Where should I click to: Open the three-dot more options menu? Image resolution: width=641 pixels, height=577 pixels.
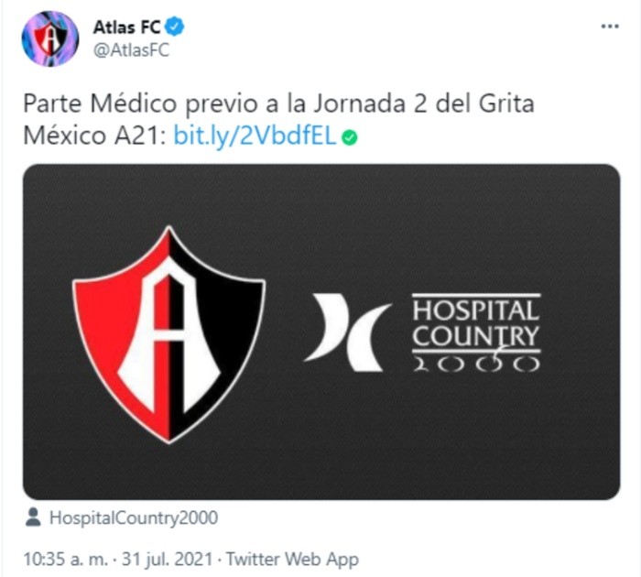(610, 27)
